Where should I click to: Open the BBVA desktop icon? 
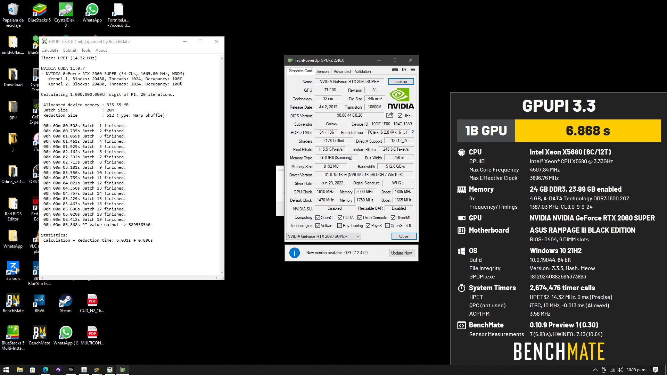tap(39, 303)
